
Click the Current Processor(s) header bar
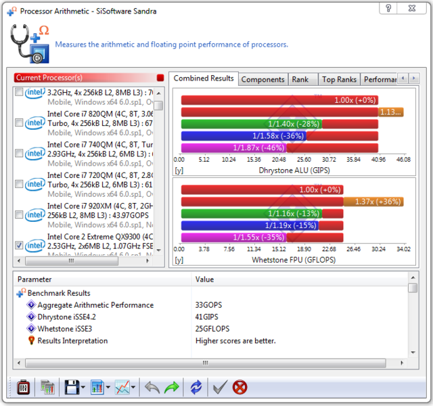[x=89, y=78]
